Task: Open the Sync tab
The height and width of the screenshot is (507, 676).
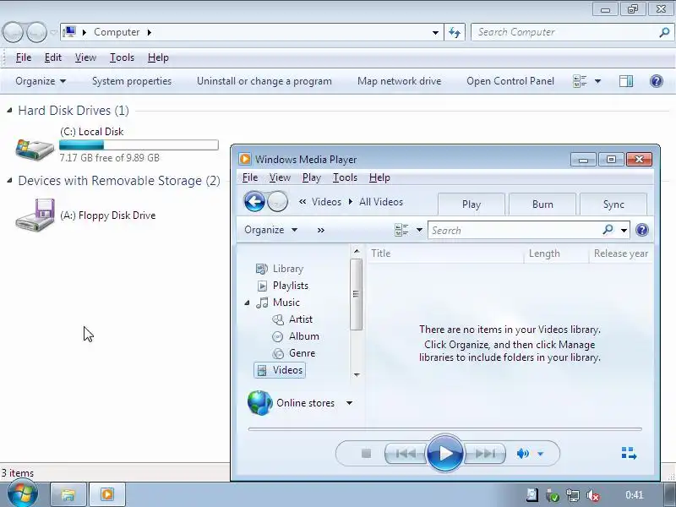Action: tap(613, 204)
